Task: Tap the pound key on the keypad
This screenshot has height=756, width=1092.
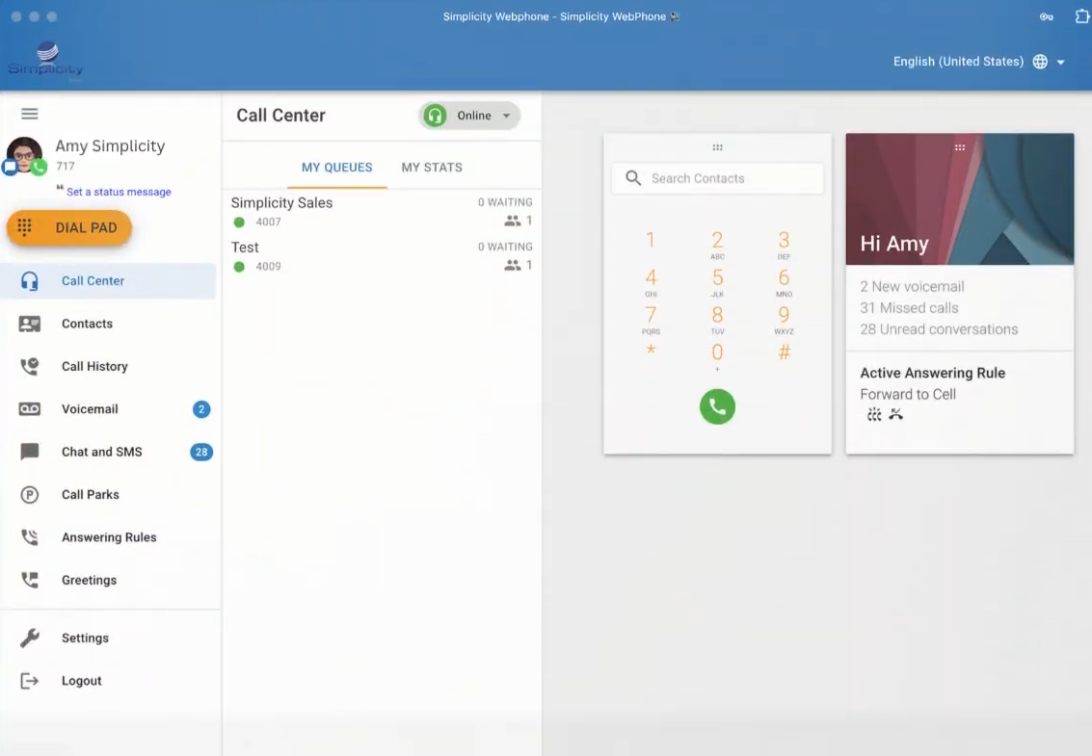Action: (784, 352)
